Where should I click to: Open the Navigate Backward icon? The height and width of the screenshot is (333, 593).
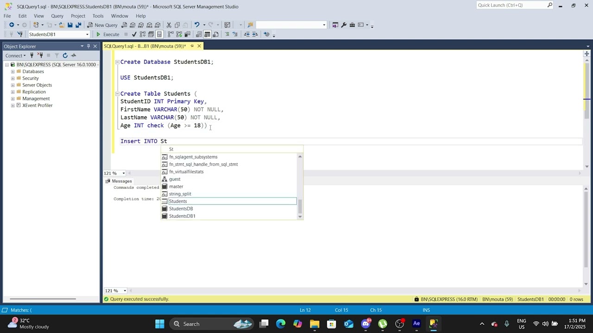coord(12,25)
